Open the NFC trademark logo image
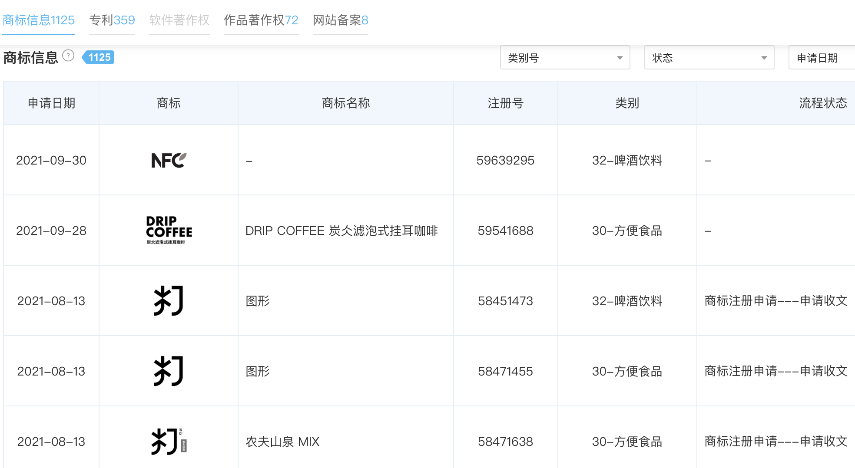This screenshot has width=855, height=468. point(169,160)
